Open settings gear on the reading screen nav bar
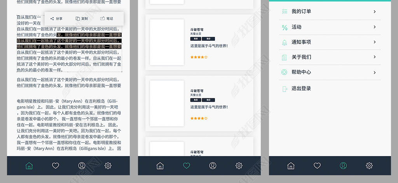The height and width of the screenshot is (183, 398). (x=108, y=166)
